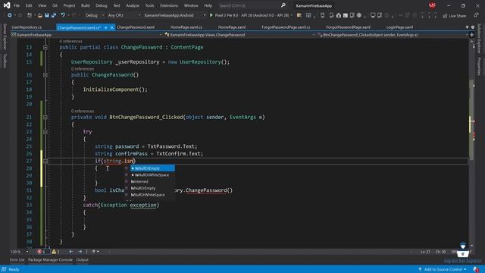The width and height of the screenshot is (485, 273).
Task: Open the Output panel tab
Action: click(x=83, y=260)
